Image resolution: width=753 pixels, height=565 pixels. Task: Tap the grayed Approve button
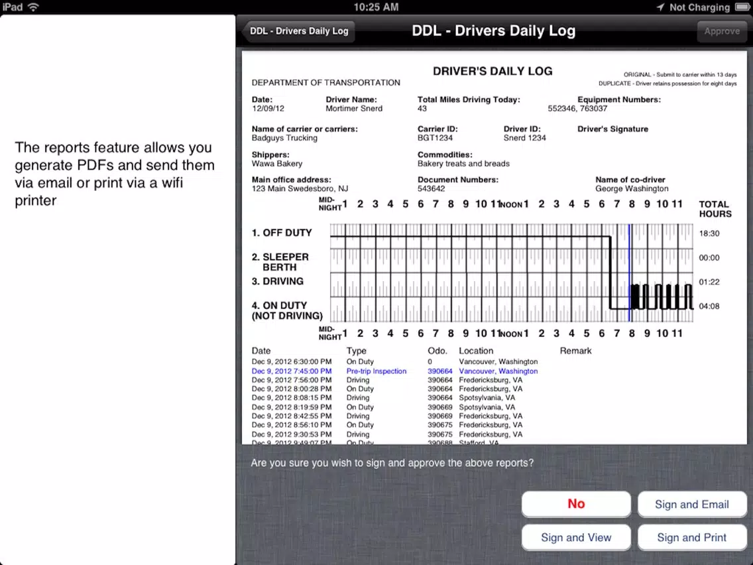tap(722, 31)
